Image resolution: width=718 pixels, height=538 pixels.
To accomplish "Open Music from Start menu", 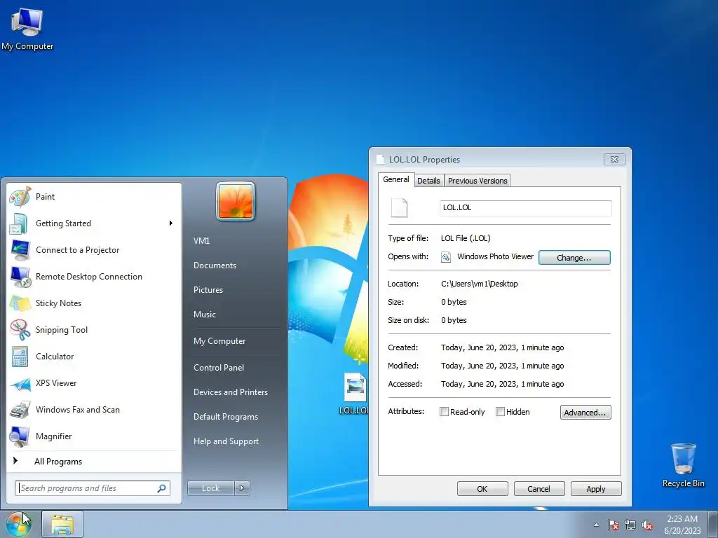I will coord(205,315).
